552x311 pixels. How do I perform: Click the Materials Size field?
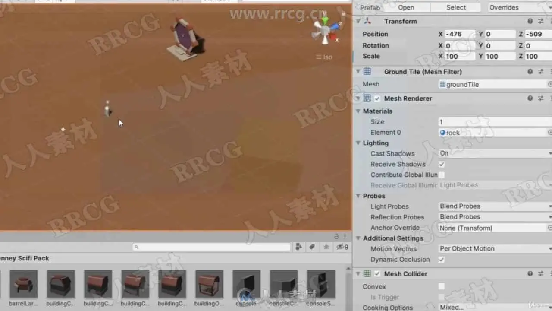coord(495,122)
